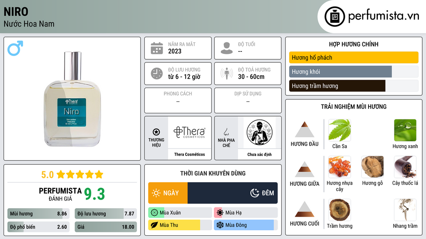Click the star badge icon above Thương hiệu
Viewport: 426px width, 239px height.
point(156,132)
